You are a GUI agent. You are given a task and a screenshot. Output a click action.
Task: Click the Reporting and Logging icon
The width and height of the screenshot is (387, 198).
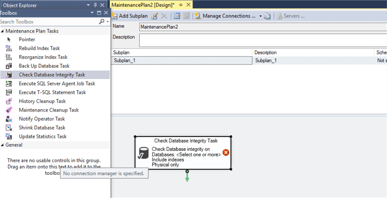(267, 16)
